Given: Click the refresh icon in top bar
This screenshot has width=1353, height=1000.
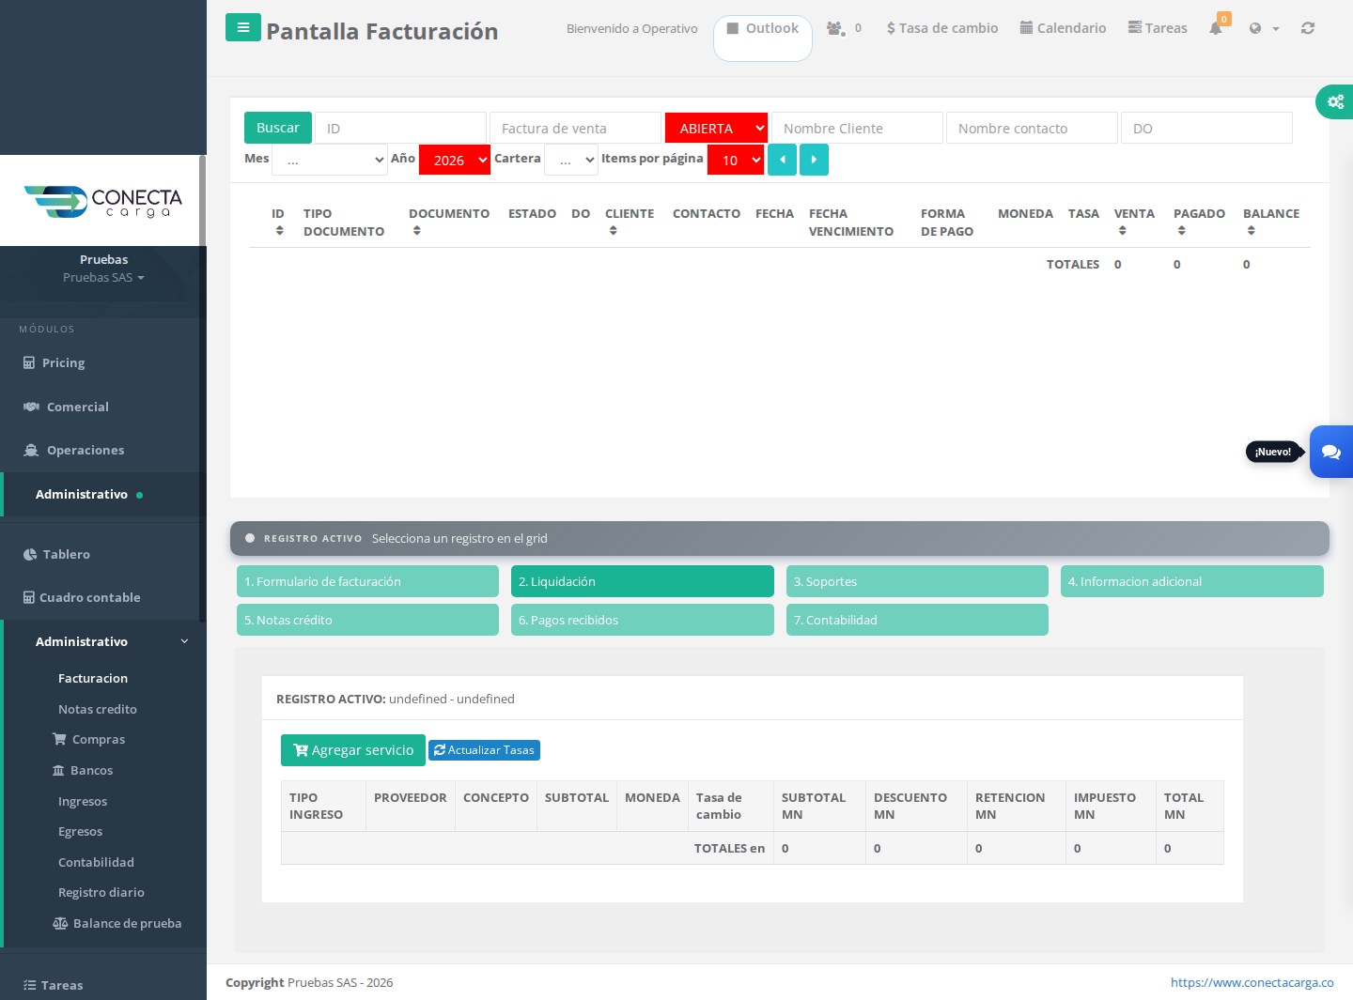Looking at the screenshot, I should click(1307, 28).
